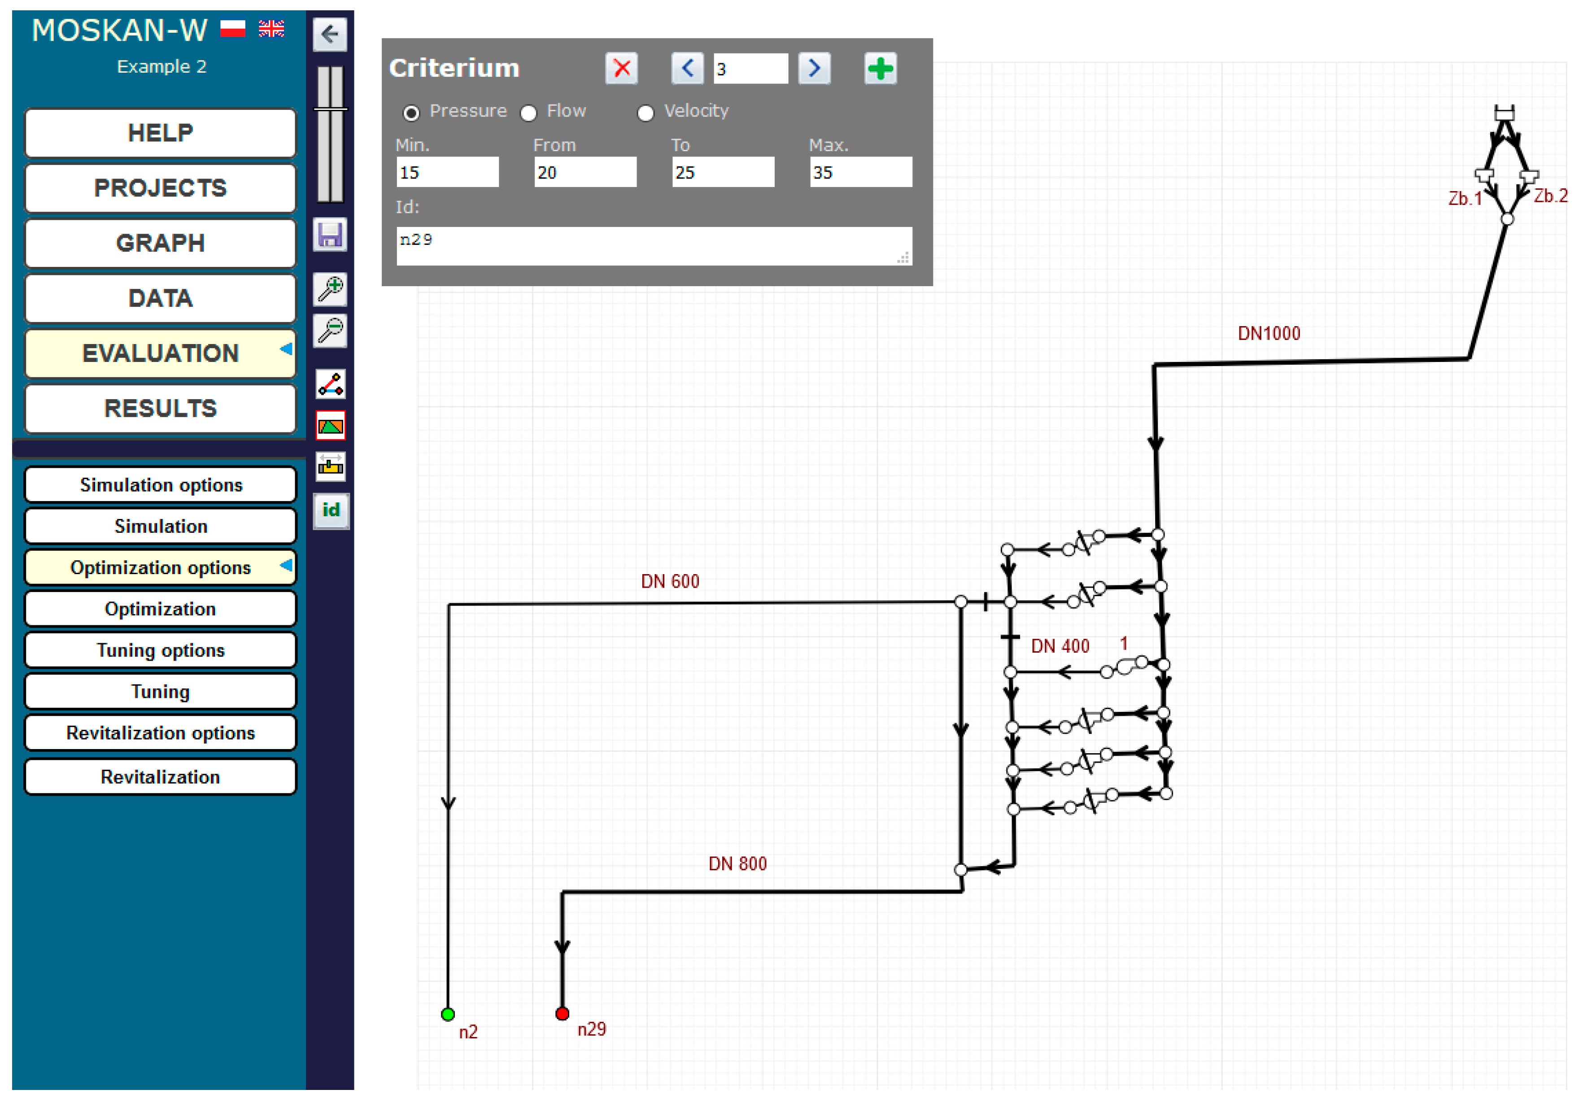Click the yellow pipe dimension icon

pos(330,467)
